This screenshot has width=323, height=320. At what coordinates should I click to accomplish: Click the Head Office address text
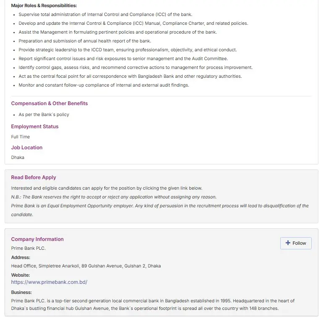click(86, 266)
